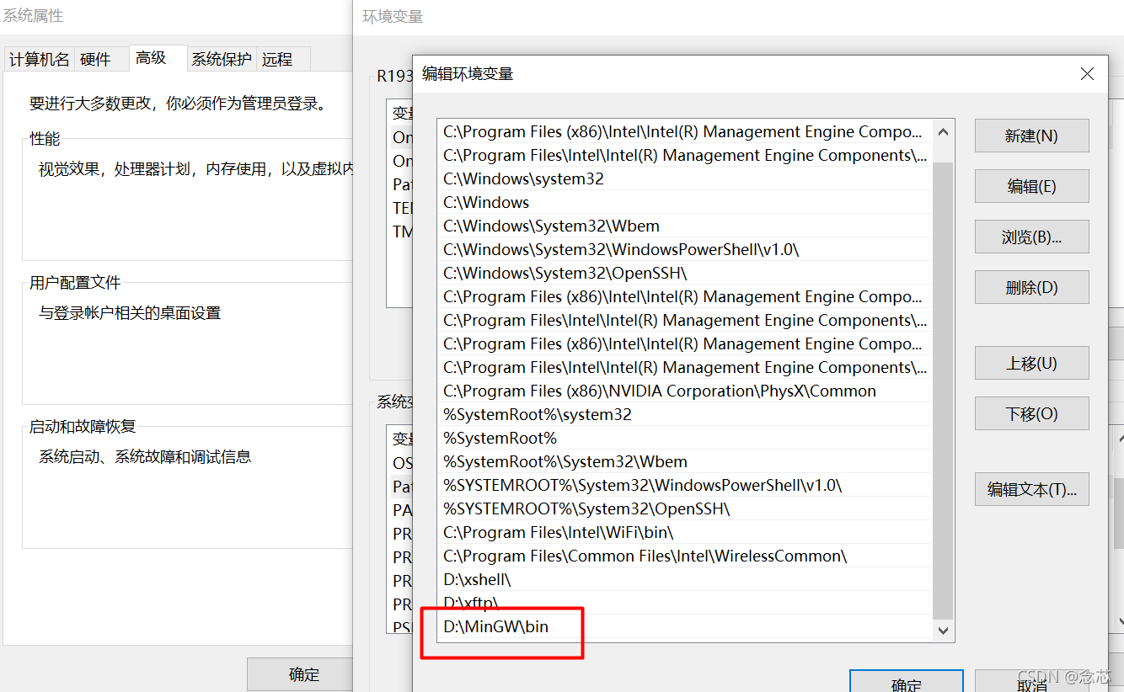Image resolution: width=1124 pixels, height=692 pixels.
Task: Move entry up with 上移(U)
Action: pos(1031,363)
